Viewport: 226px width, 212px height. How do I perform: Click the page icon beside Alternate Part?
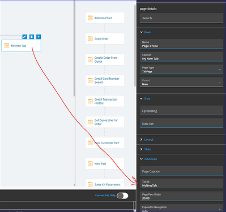90,18
